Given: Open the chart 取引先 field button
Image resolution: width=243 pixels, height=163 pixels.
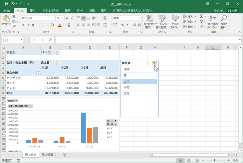Looking at the screenshot, I should click(13, 101).
